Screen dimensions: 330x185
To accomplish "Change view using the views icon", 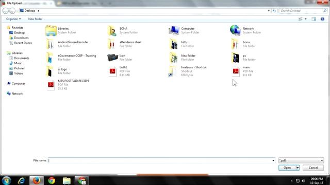I will (x=300, y=19).
